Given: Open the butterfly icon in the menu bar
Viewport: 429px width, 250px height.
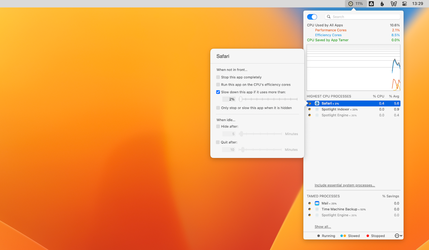Looking at the screenshot, I should coord(394,3).
